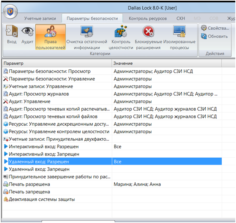Select Аудит: Просмотр журналов parameter text
The image size is (236, 223).
pos(39,94)
